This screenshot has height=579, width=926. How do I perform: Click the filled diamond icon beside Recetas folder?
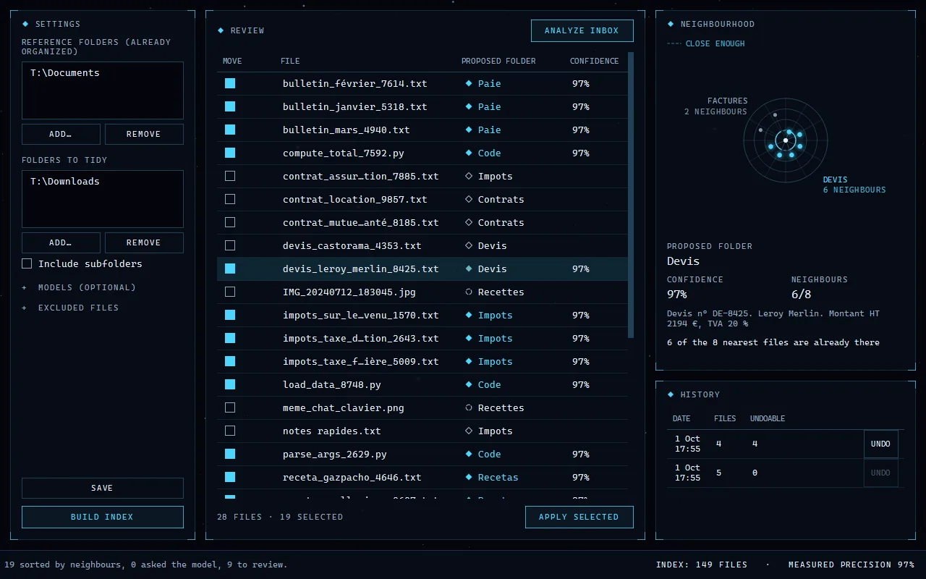click(469, 477)
